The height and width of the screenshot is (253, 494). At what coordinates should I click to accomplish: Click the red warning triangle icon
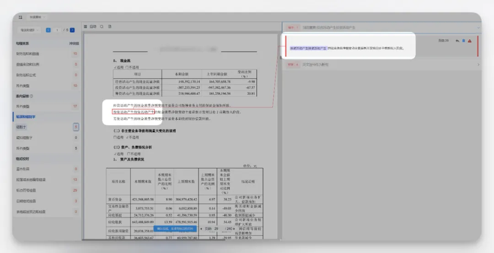click(x=470, y=41)
